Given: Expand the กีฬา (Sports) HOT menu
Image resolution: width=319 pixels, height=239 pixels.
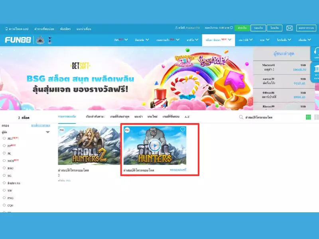Looking at the screenshot, I should pyautogui.click(x=121, y=40).
